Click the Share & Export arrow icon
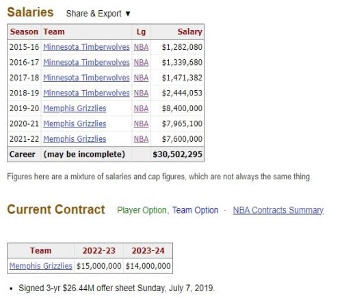Screen dimensions: 342x300 (x=128, y=14)
